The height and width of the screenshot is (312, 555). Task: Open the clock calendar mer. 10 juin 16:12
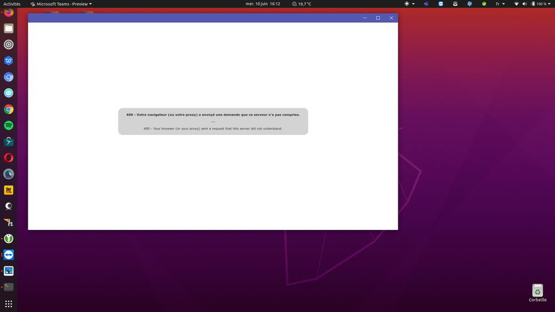point(263,4)
